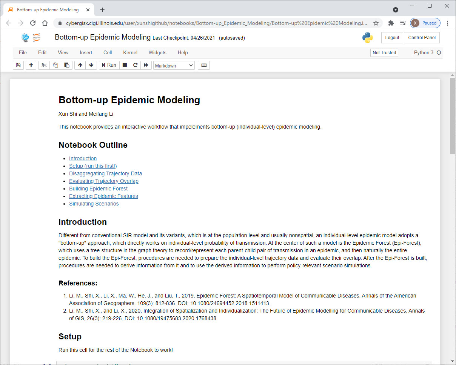Open the command palette keyboard icon

pos(204,65)
